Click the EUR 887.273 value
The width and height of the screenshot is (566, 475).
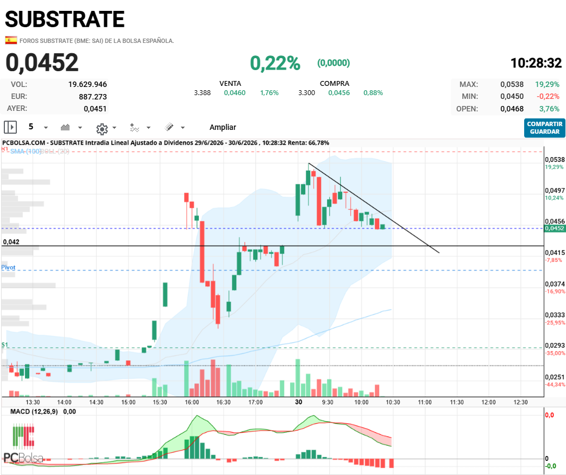coord(93,97)
